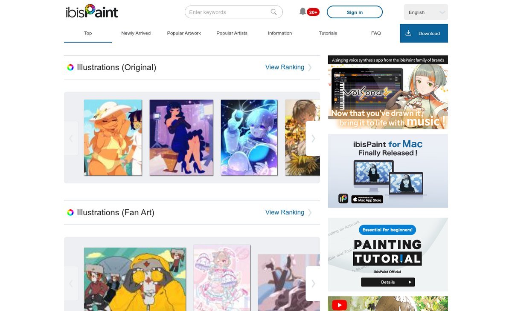This screenshot has width=512, height=311.
Task: Open View Ranking for Illustrations (Fan Art)
Action: (x=285, y=212)
